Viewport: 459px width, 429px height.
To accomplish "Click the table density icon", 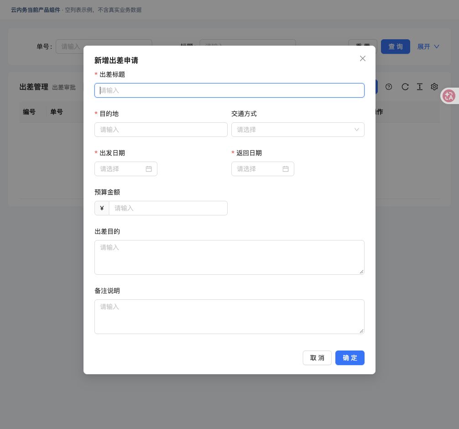I will tap(419, 87).
